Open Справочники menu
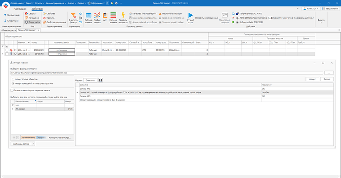 coord(17,3)
